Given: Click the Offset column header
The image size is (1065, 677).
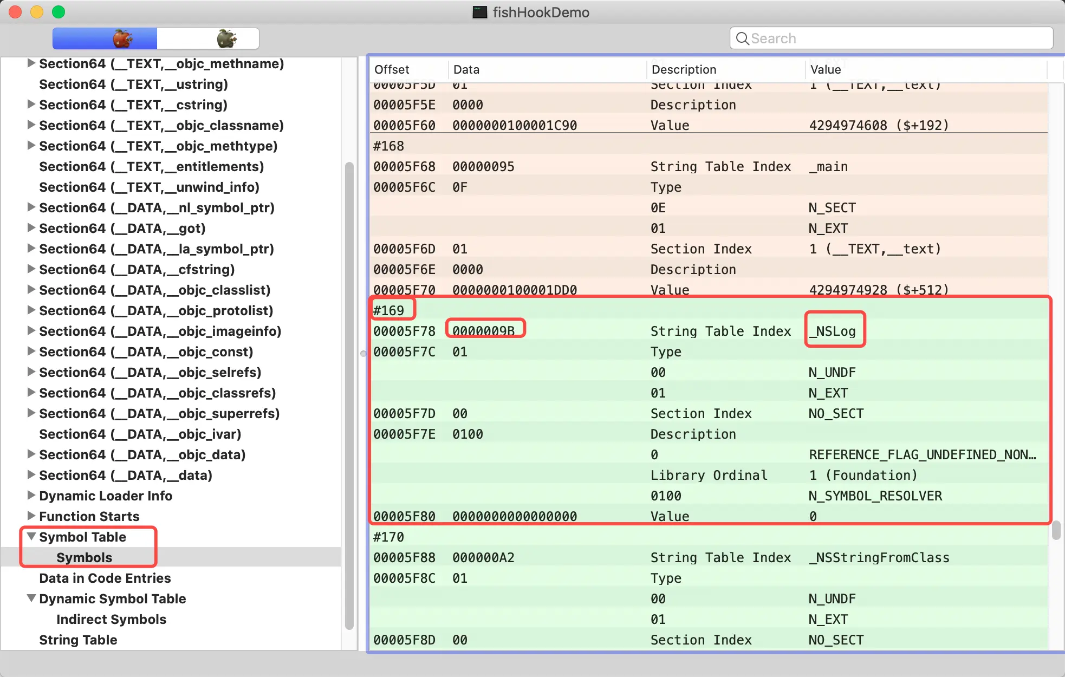Looking at the screenshot, I should click(x=392, y=69).
